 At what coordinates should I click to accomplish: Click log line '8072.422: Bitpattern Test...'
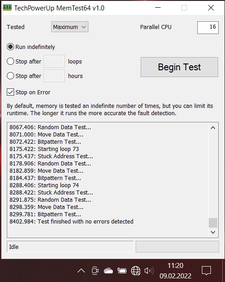tap(45, 142)
